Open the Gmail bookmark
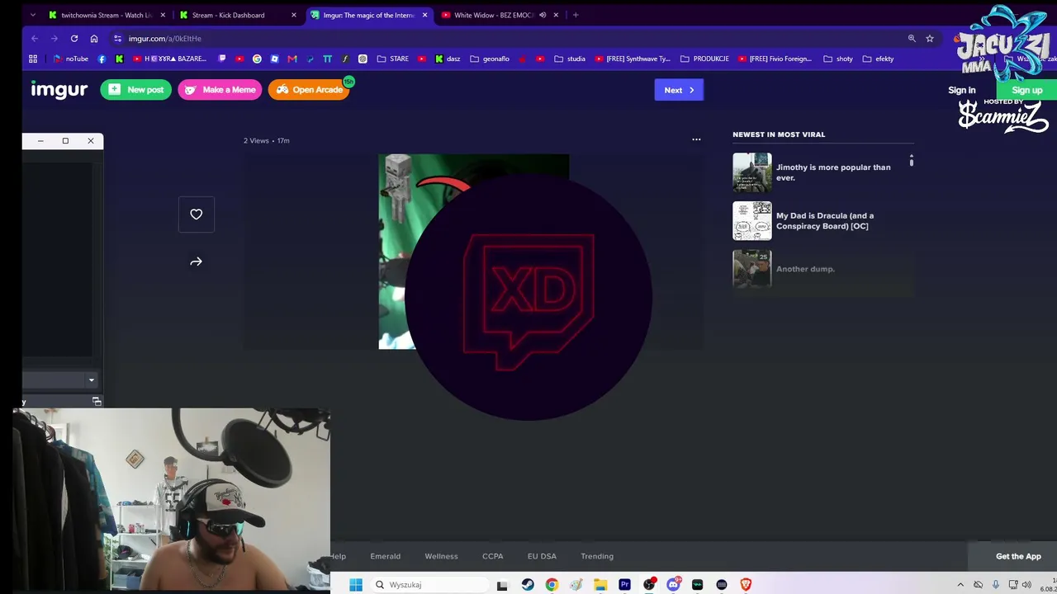The height and width of the screenshot is (594, 1057). tap(292, 59)
